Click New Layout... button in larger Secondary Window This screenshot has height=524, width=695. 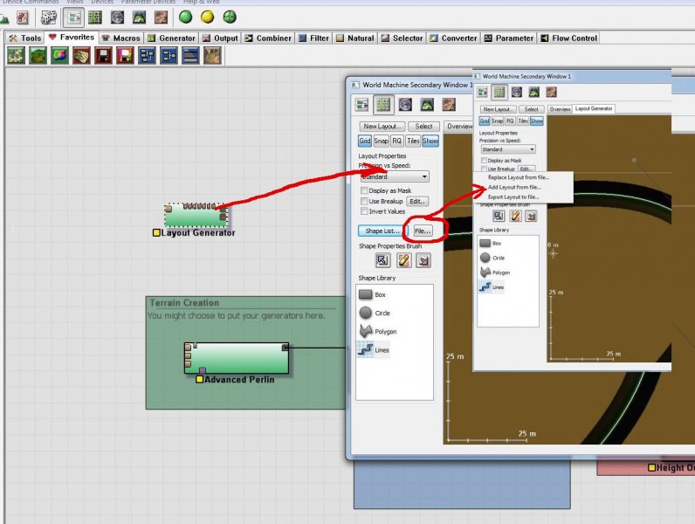(x=382, y=127)
